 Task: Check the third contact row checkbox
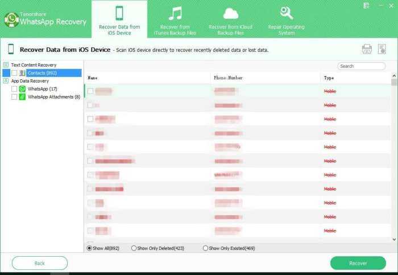pos(90,119)
